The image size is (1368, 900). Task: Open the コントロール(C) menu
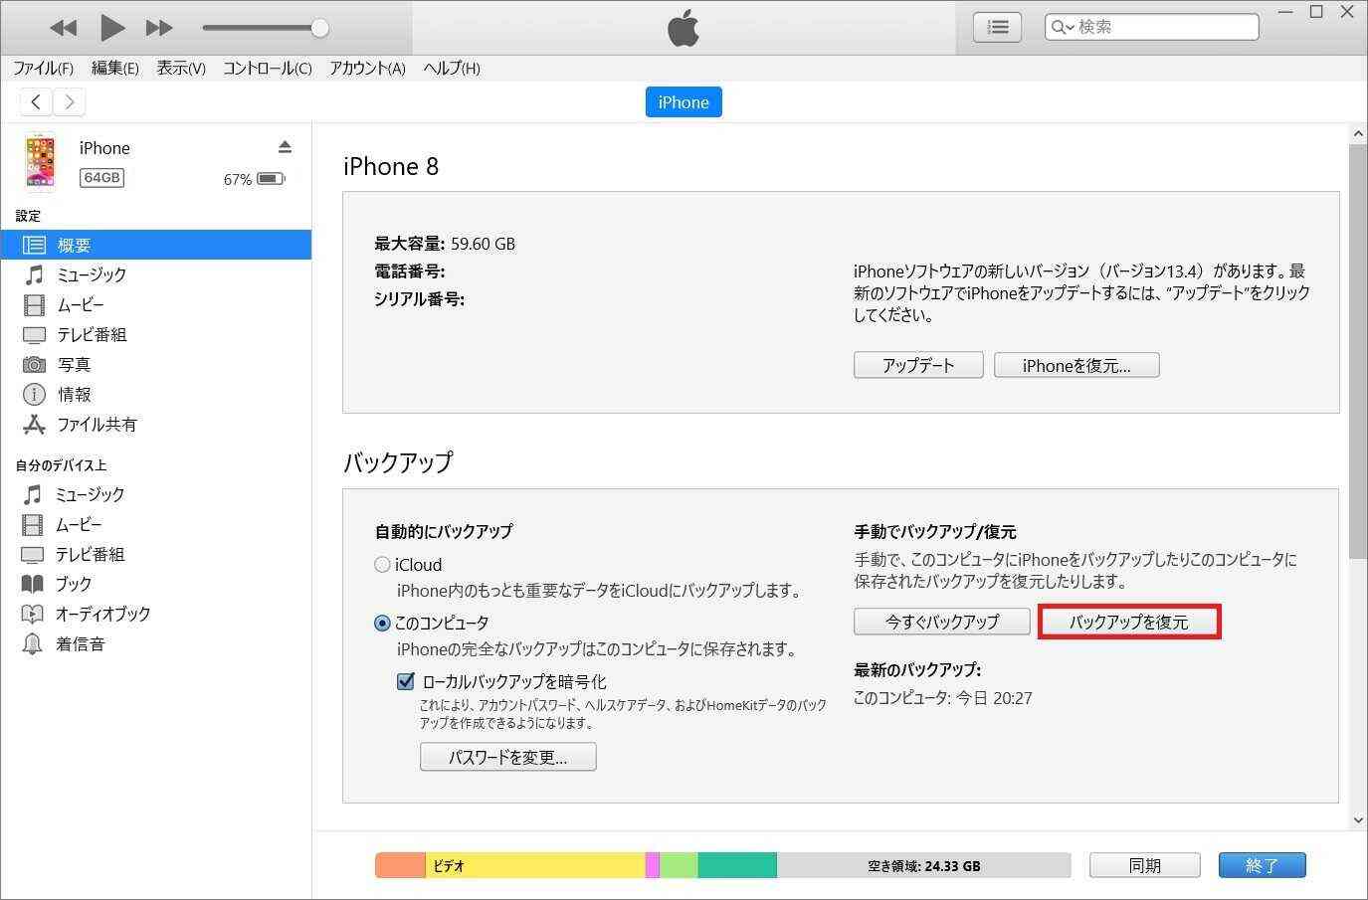coord(267,68)
